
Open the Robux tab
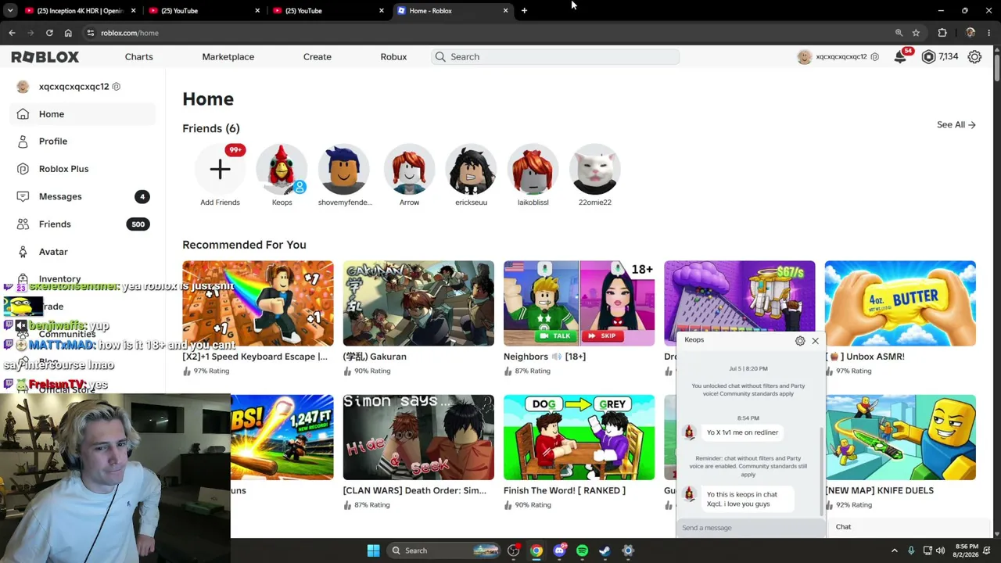[393, 57]
